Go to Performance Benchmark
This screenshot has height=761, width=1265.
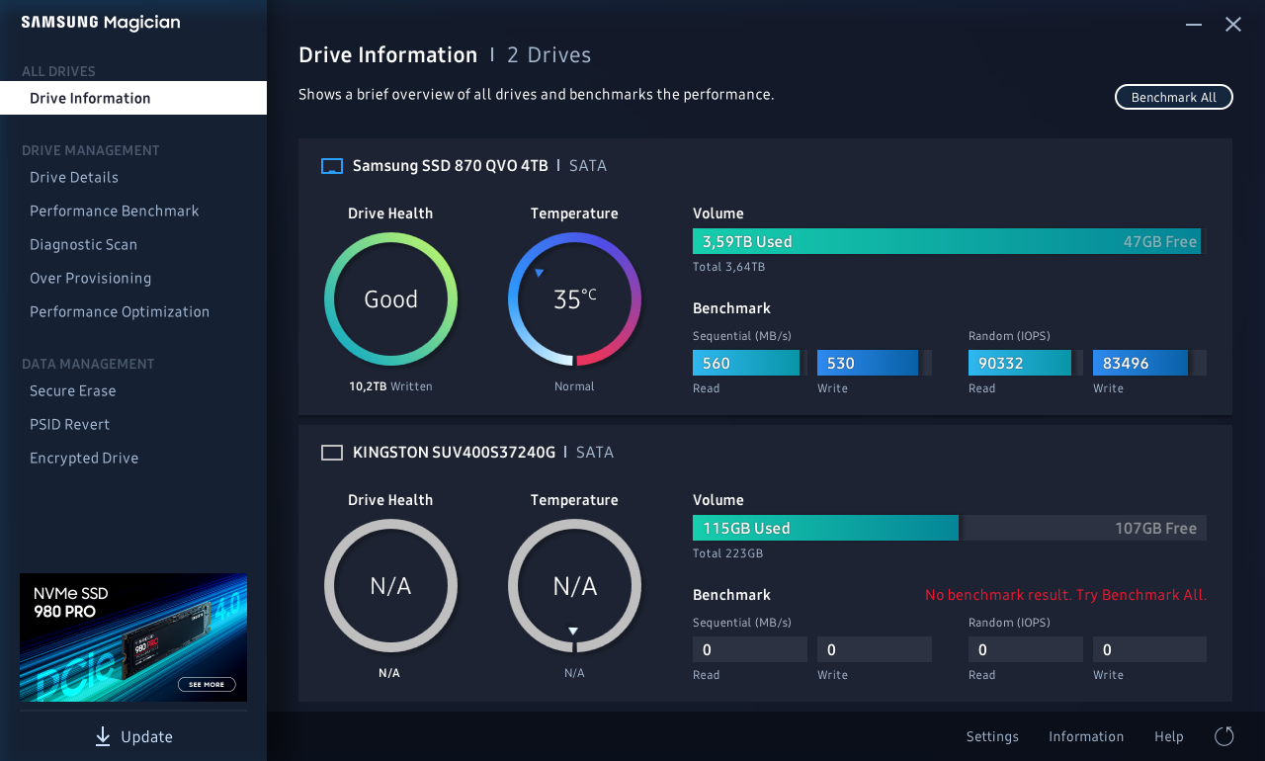point(115,211)
